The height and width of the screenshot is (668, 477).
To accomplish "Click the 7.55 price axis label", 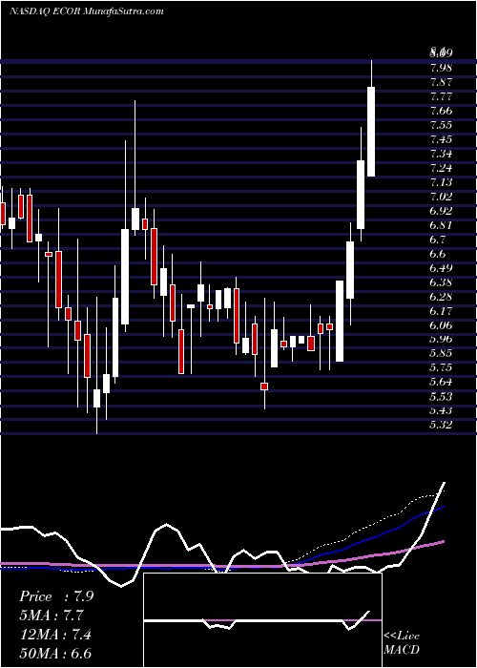I will pyautogui.click(x=441, y=125).
